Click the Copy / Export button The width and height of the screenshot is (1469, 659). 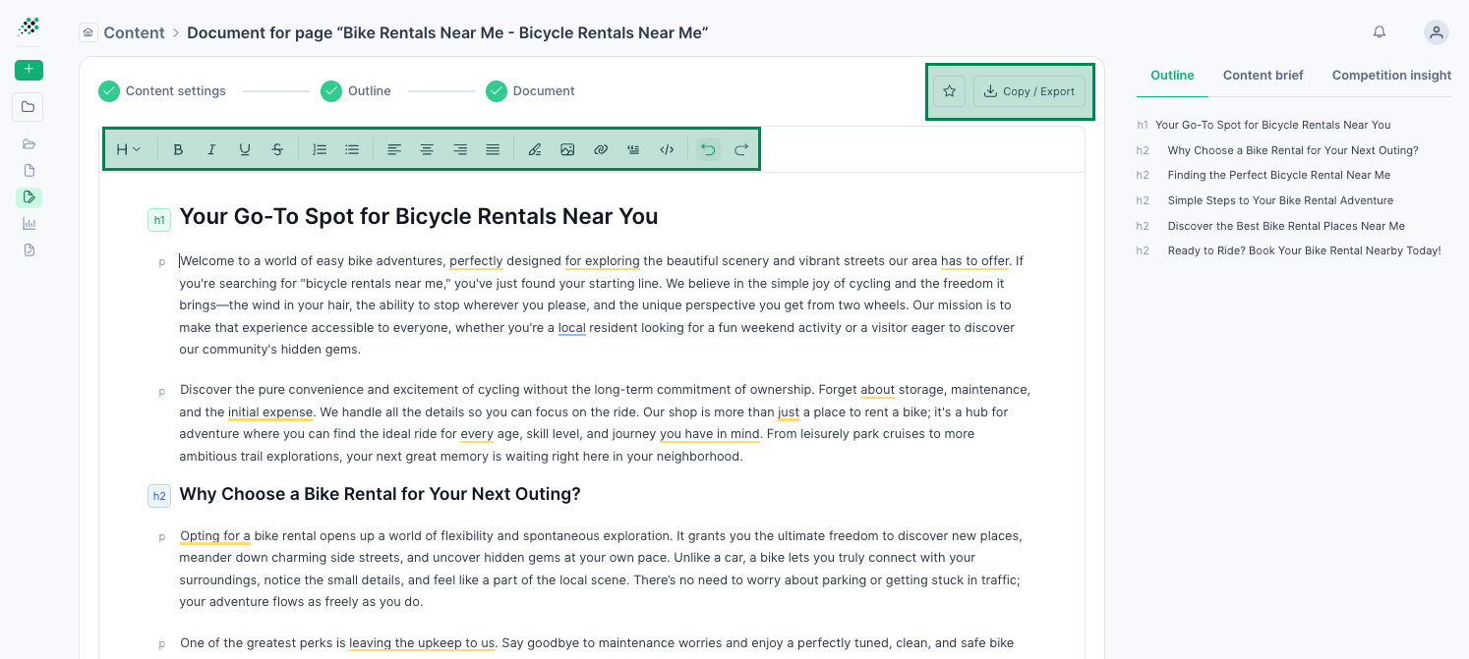(1029, 91)
